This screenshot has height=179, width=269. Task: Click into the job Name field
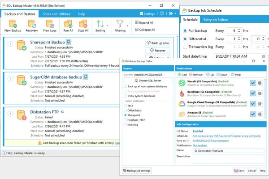pyautogui.click(x=229, y=151)
